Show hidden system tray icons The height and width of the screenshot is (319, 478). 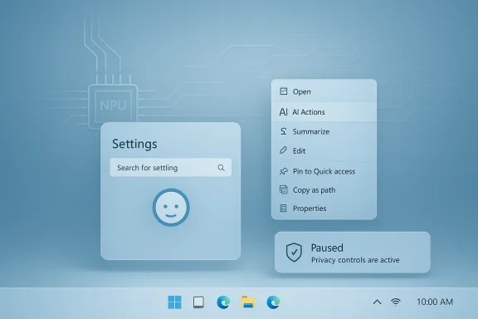[x=377, y=302]
